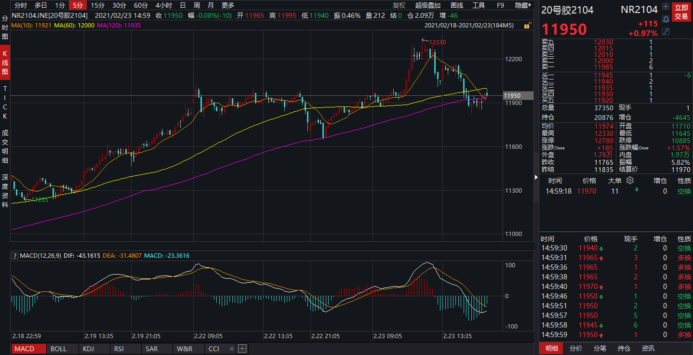Open the 画线 drawing tools

point(456,5)
